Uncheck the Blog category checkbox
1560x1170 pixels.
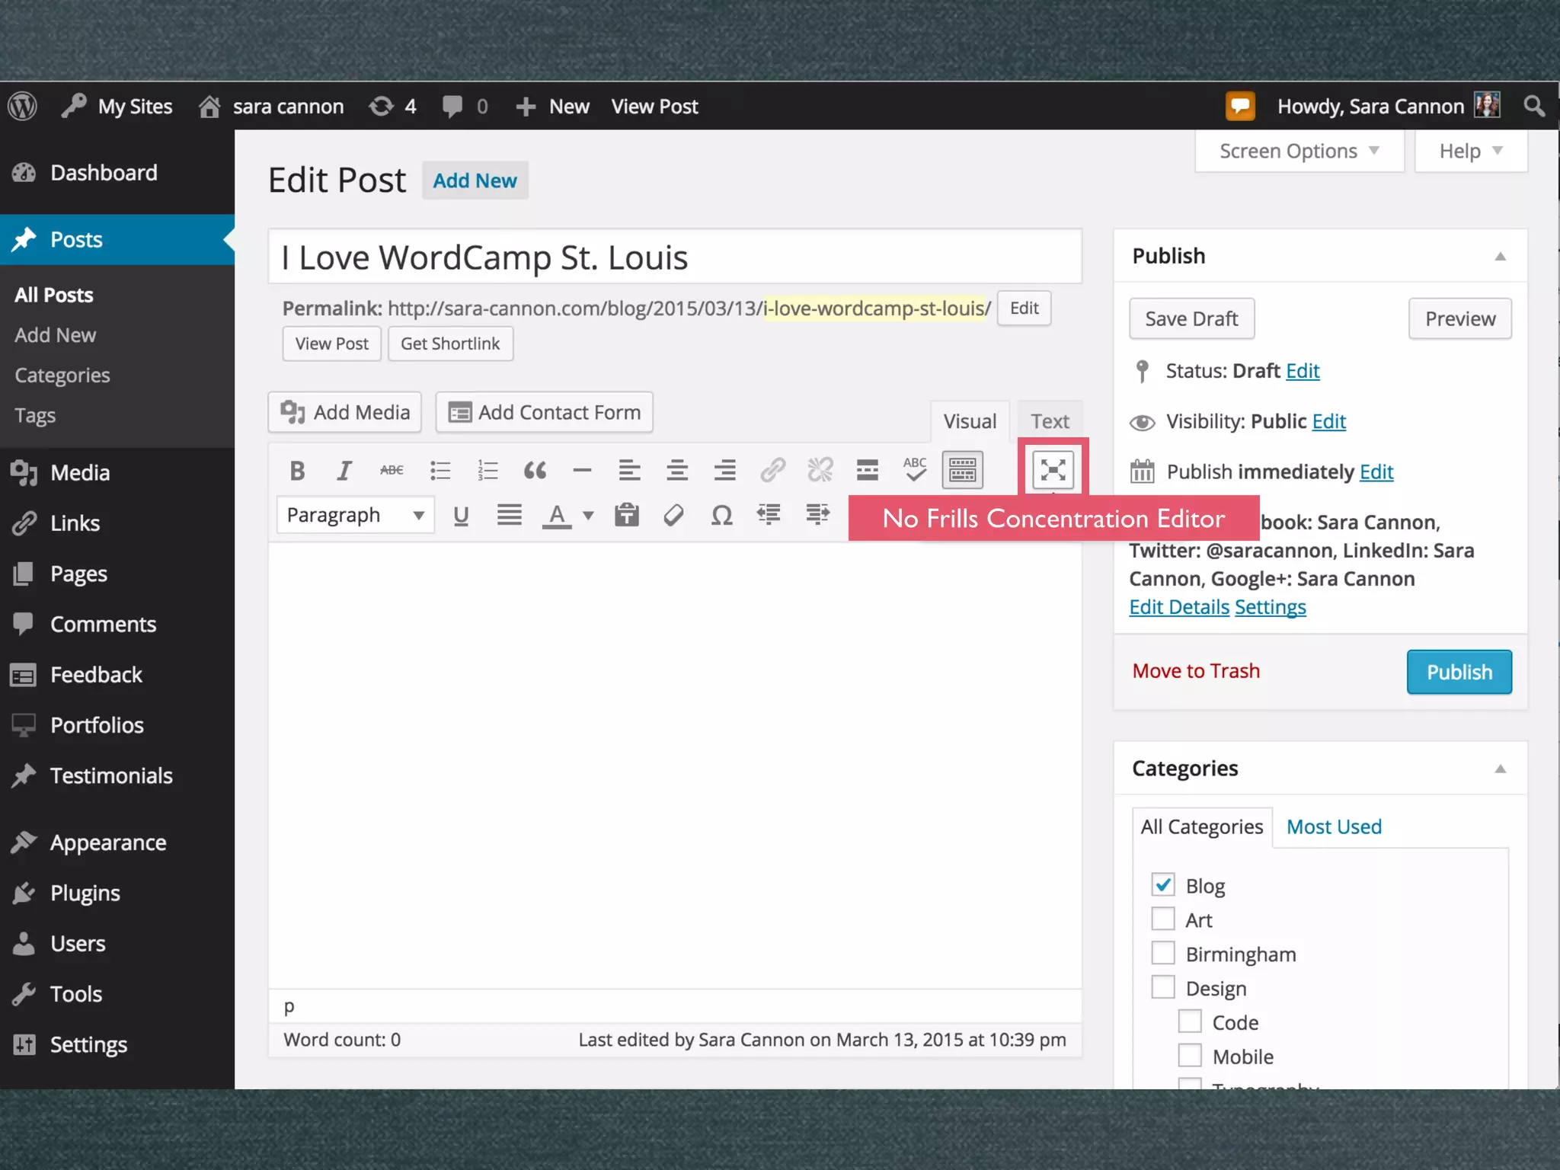[x=1163, y=884]
